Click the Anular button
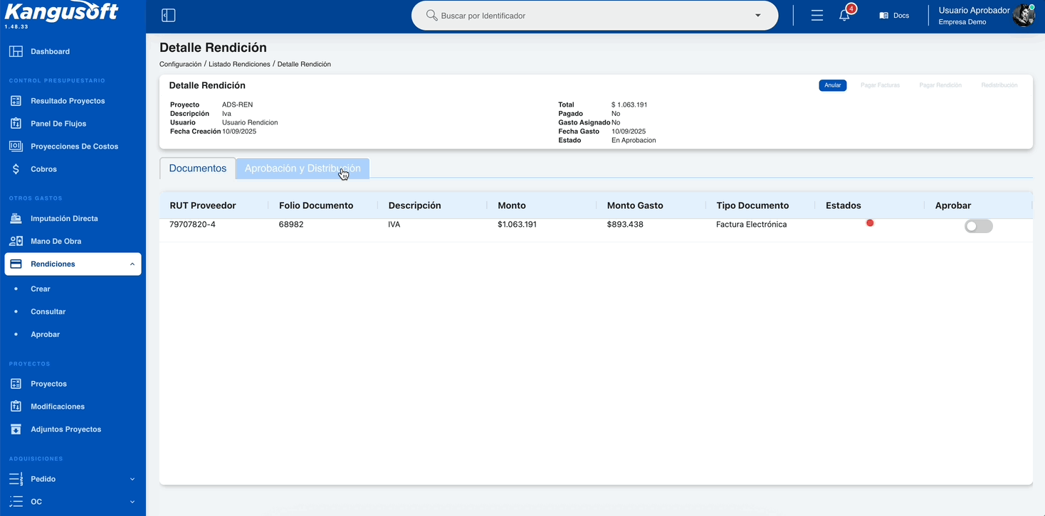This screenshot has width=1045, height=516. click(x=833, y=85)
